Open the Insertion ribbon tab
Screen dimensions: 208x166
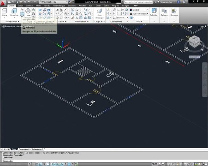click(x=71, y=6)
